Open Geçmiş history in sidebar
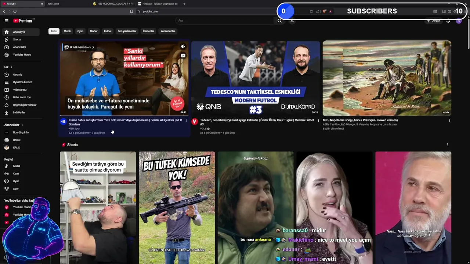This screenshot has width=470, height=264. 21,74
